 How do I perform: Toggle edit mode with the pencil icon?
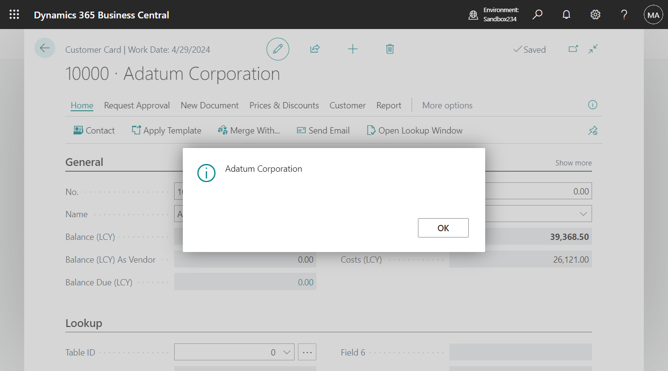[x=278, y=49]
